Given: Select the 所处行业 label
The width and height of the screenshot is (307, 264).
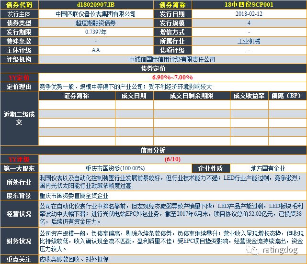Looking at the screenshot, I should [x=19, y=182].
